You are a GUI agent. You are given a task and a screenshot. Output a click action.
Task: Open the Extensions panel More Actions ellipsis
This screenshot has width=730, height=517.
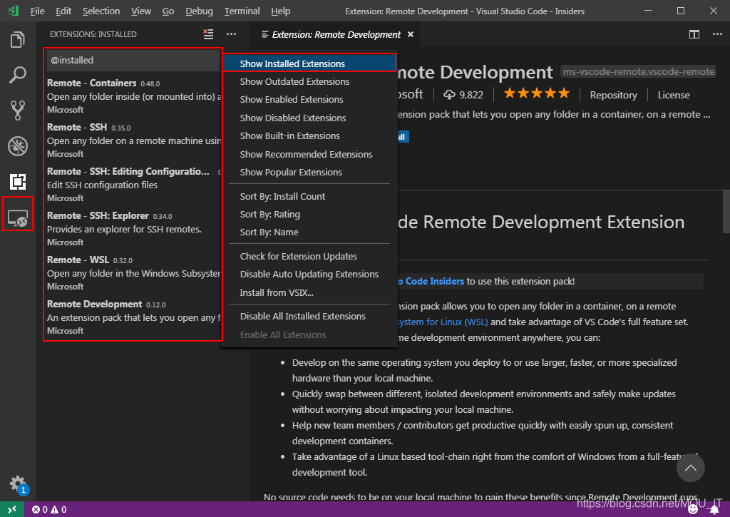231,34
